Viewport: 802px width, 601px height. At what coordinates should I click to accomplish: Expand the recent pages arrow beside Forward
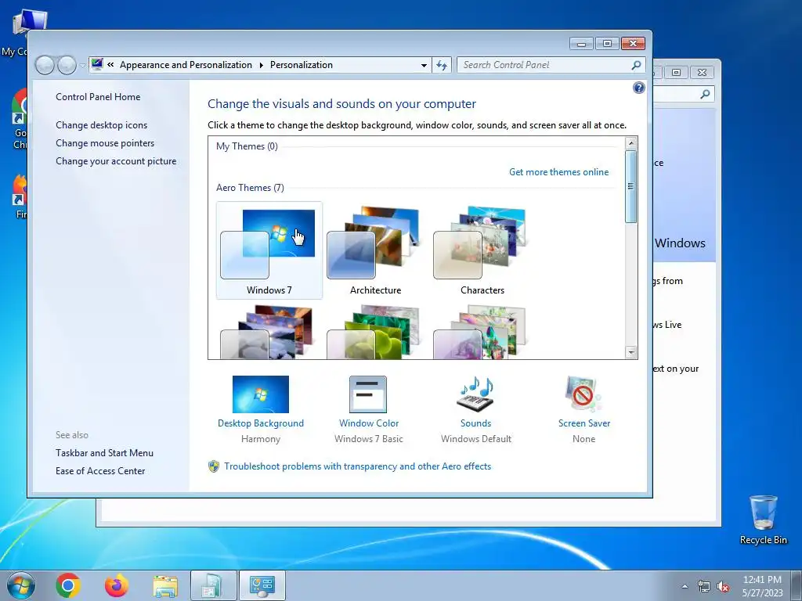pos(82,66)
